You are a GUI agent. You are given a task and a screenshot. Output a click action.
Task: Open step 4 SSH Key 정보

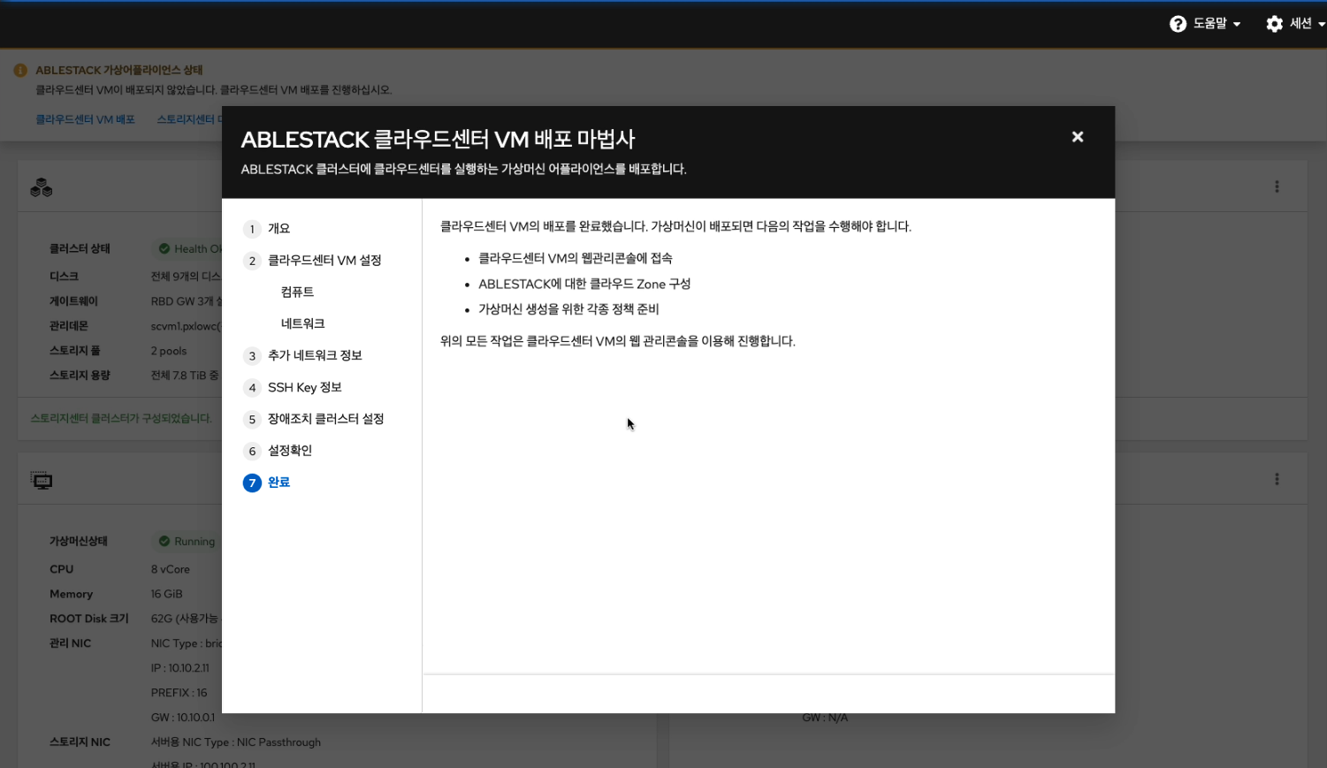[304, 388]
